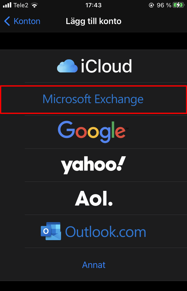Image resolution: width=187 pixels, height=291 pixels.
Task: Tap the iCloud cloud icon
Action: pos(67,66)
